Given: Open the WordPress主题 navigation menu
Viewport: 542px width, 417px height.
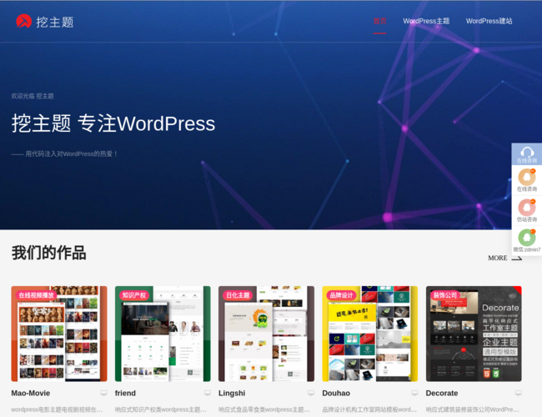Looking at the screenshot, I should click(x=426, y=21).
